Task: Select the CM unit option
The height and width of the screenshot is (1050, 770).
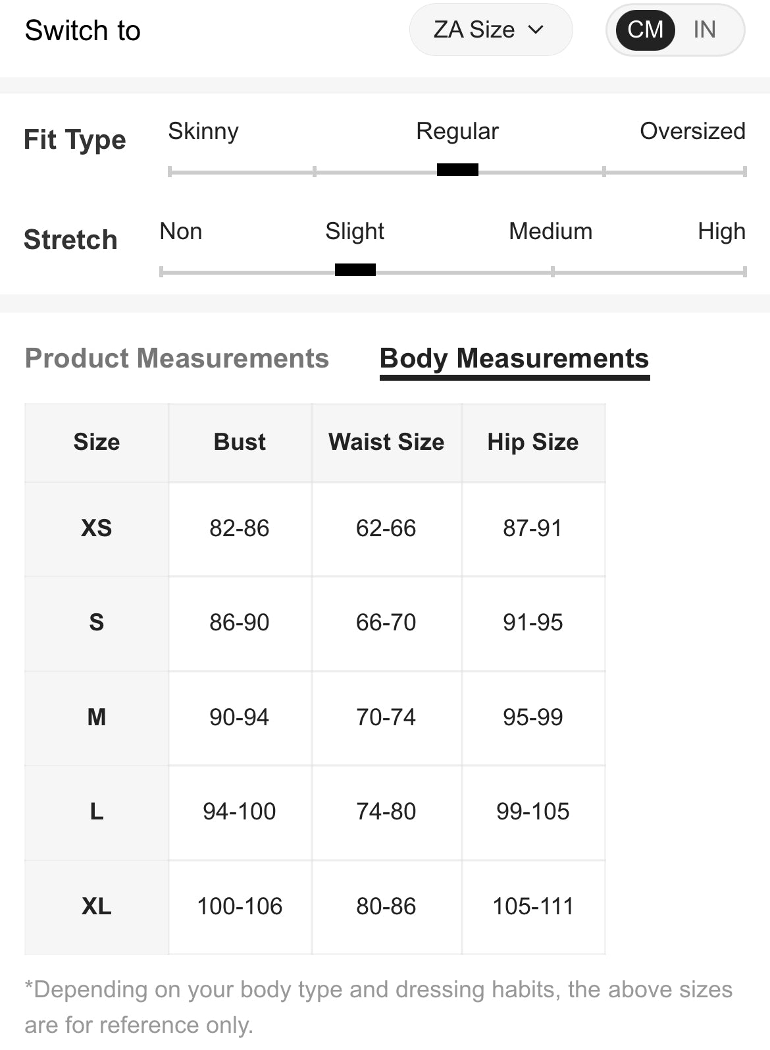Action: [645, 30]
